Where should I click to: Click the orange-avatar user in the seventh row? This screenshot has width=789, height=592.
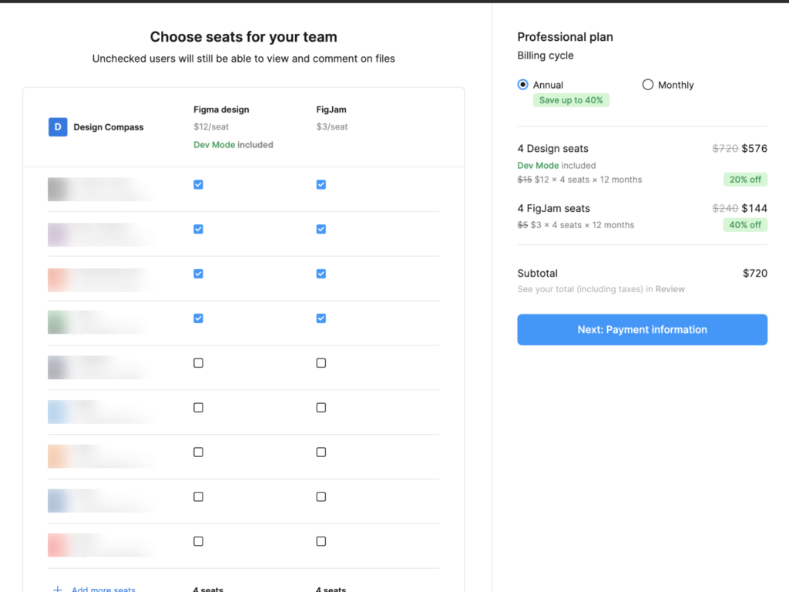click(x=100, y=456)
